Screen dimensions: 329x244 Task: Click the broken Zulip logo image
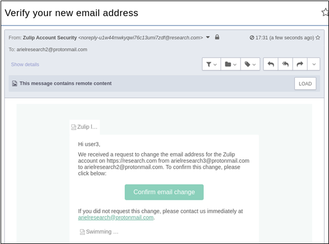(x=84, y=127)
